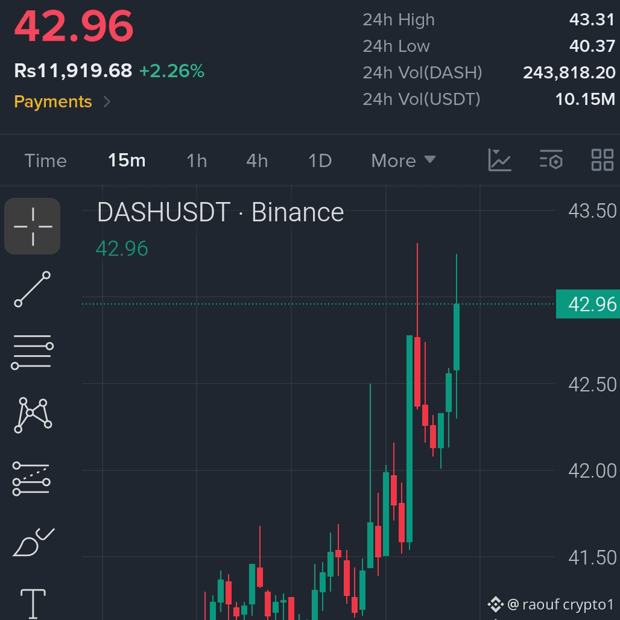Click the latest green candlestick at 42.96

click(457, 337)
